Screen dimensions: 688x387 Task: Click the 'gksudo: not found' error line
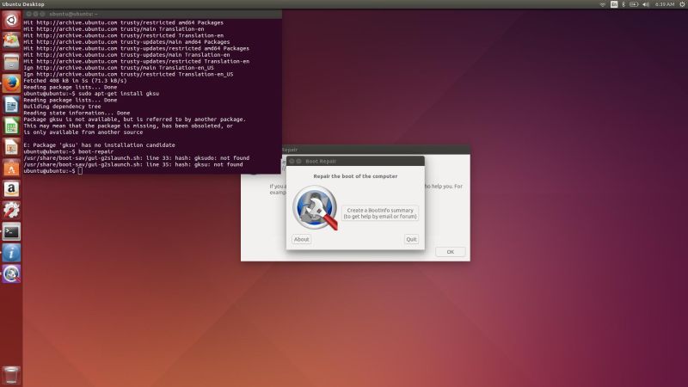137,158
